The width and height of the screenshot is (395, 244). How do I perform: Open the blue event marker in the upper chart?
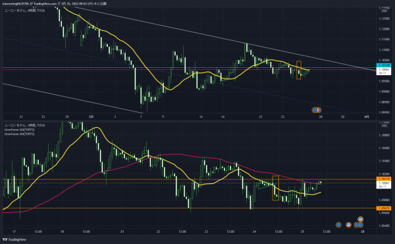[315, 110]
